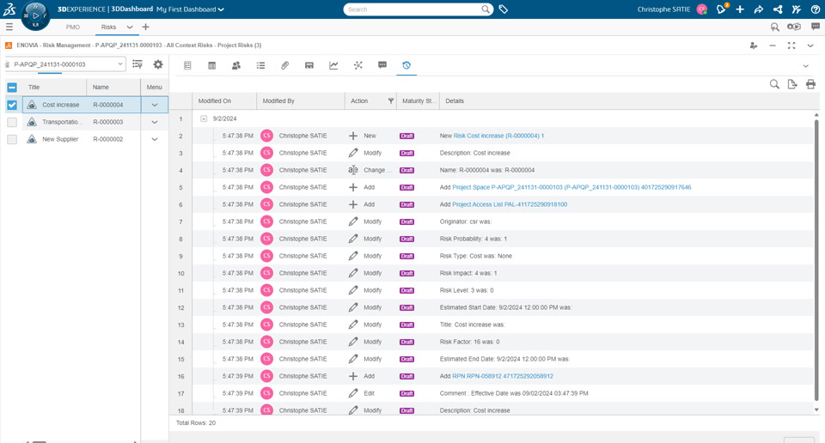Click the history table vertical scrollbar
Screen dimensions: 825x443
tap(816, 260)
